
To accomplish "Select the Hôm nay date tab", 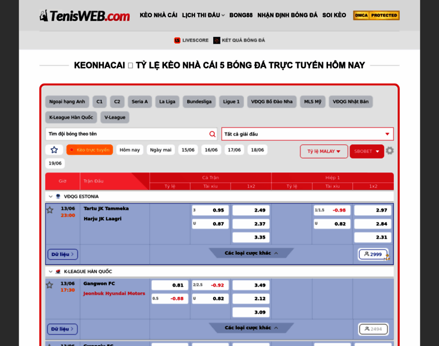I will tap(129, 150).
